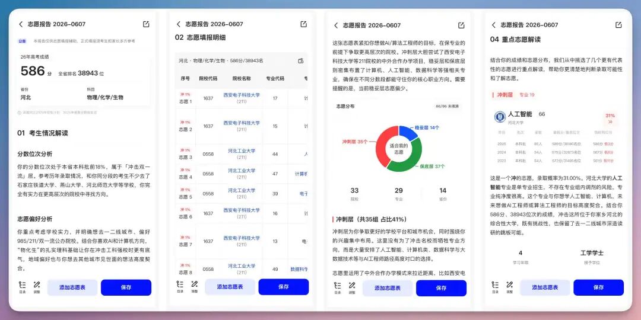Viewport: 641px width, 320px height.
Task: Tap the 586 分 exam score
Action: coord(36,72)
